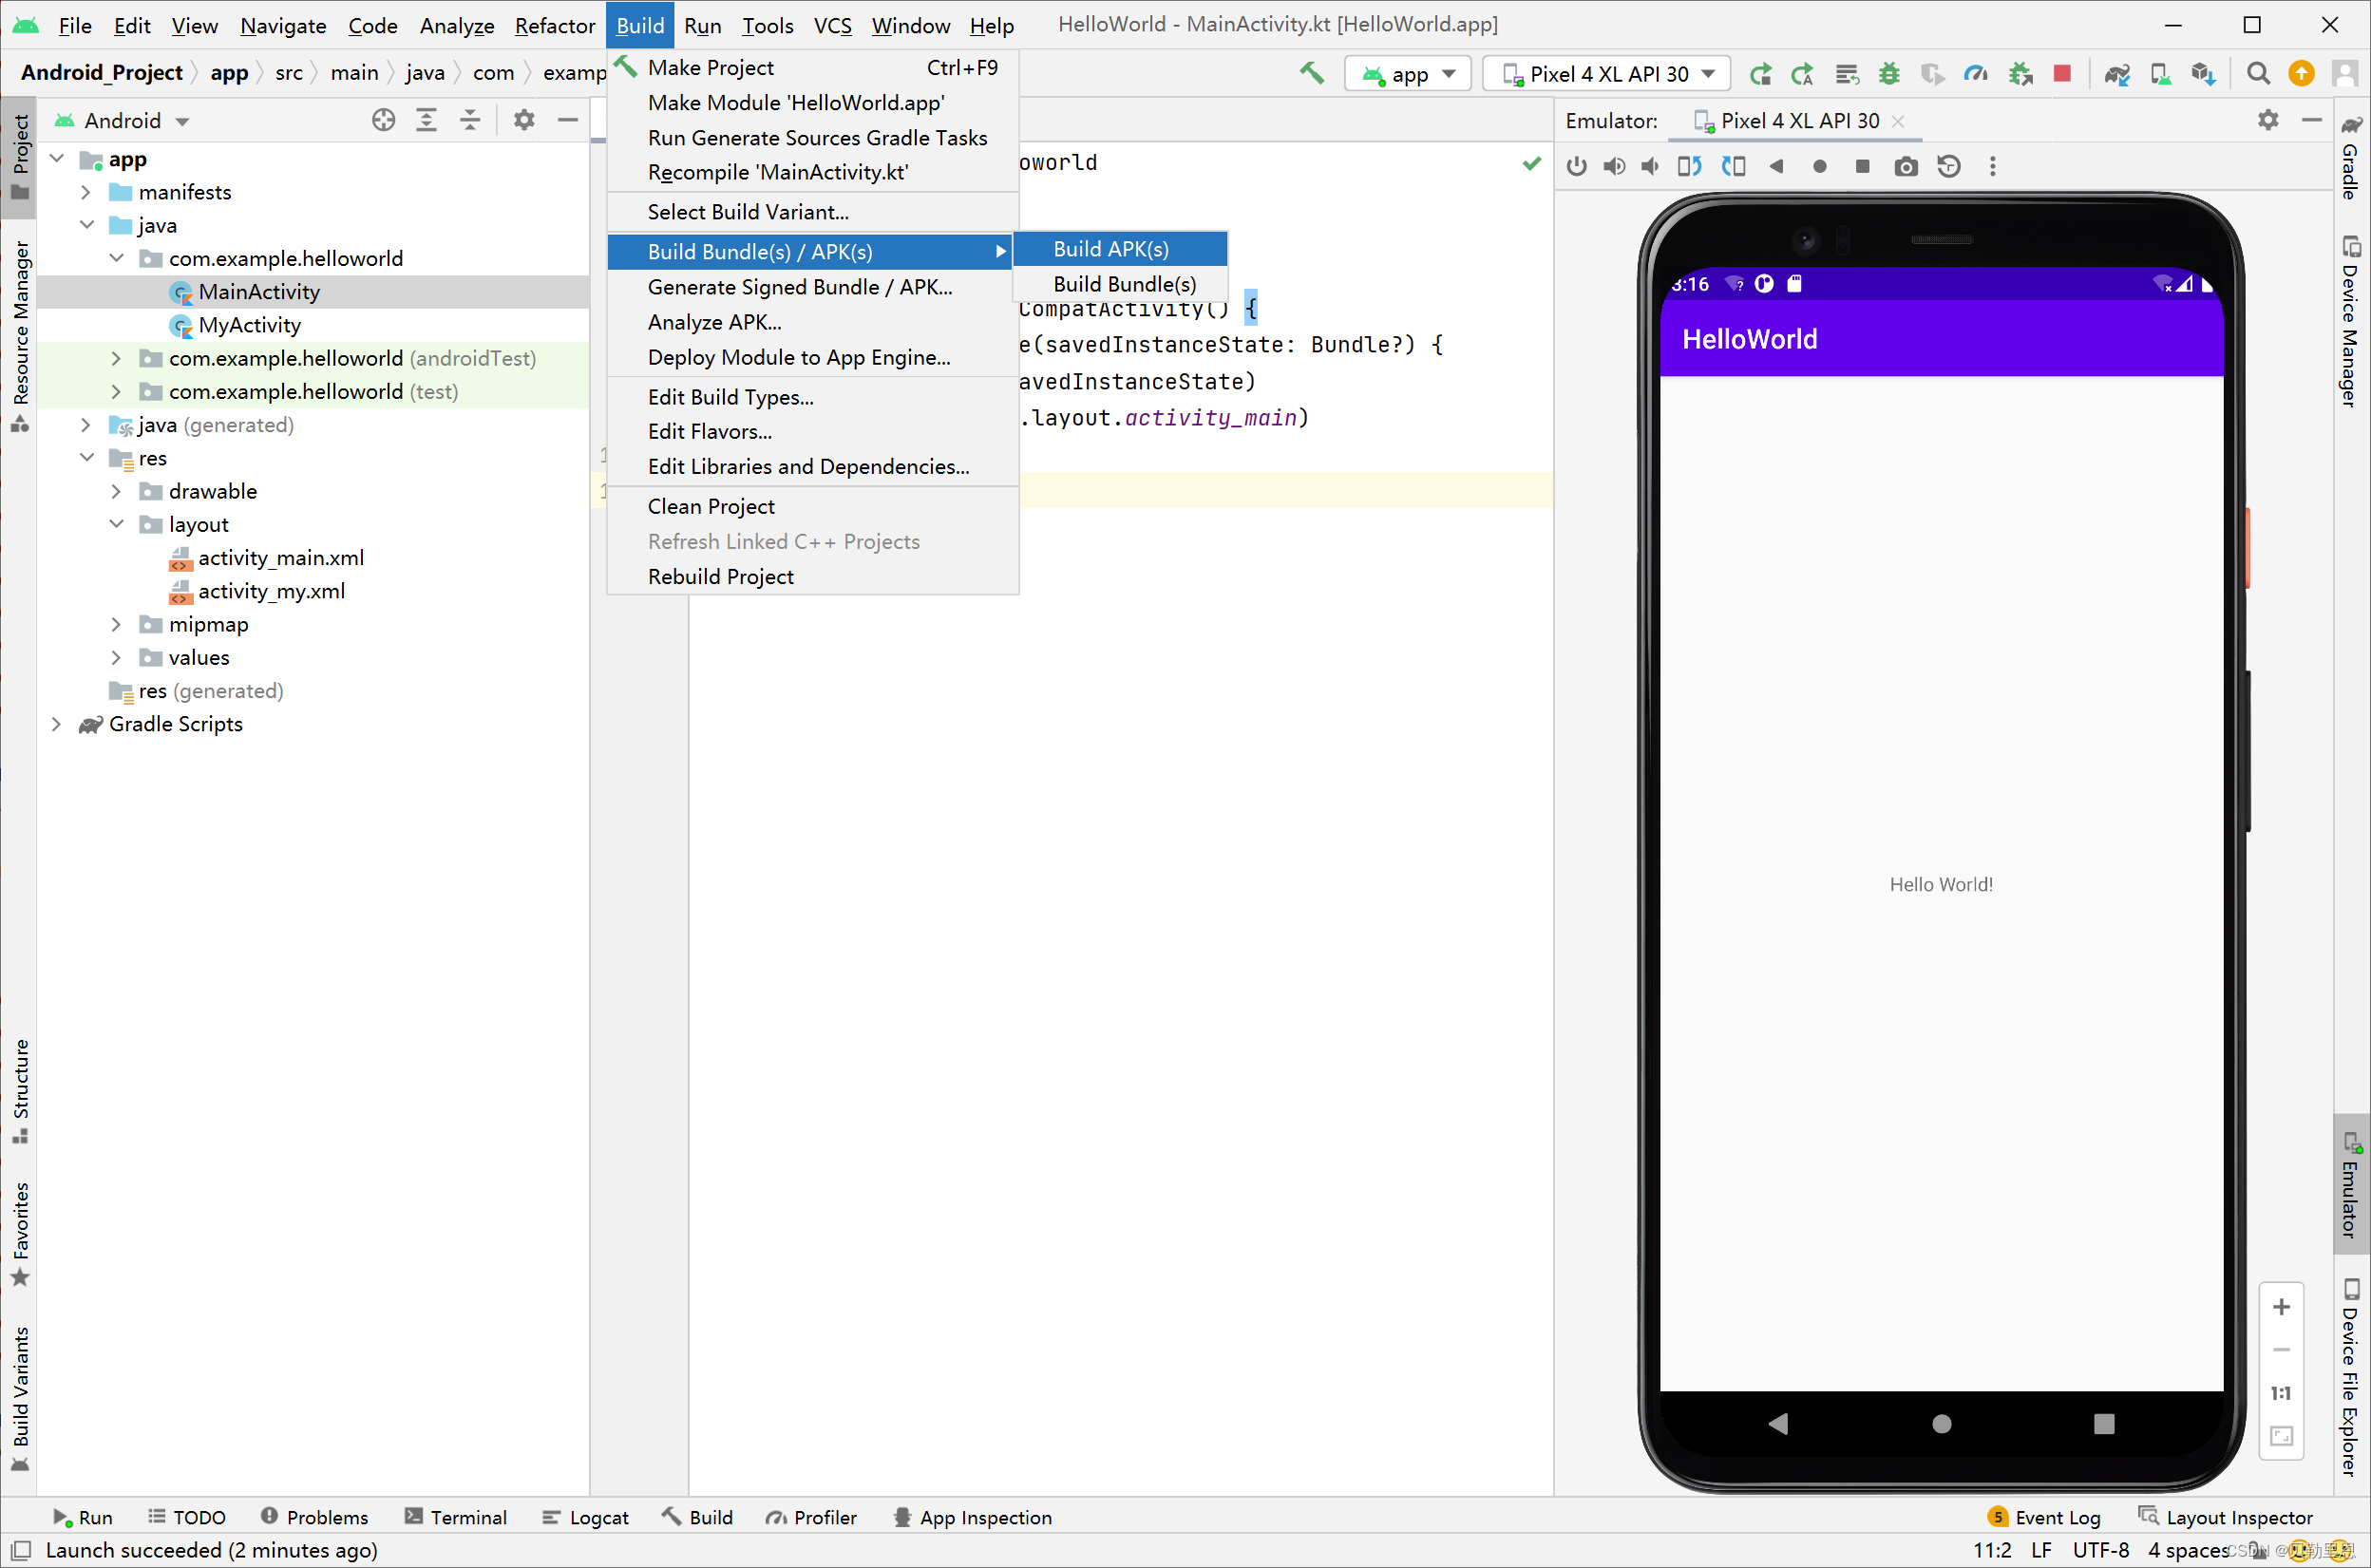Expand the Gradle Scripts tree node
Screen dimensions: 2371x1568
(x=57, y=724)
